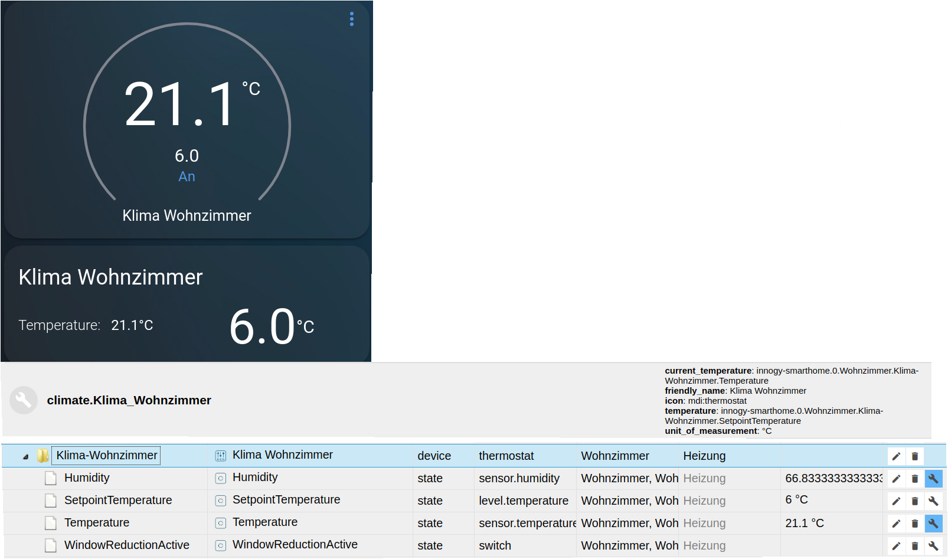Image resolution: width=948 pixels, height=559 pixels.
Task: Edit the Humidity state
Action: 896,479
